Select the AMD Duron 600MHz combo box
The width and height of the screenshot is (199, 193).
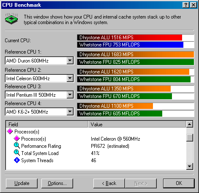click(39, 61)
